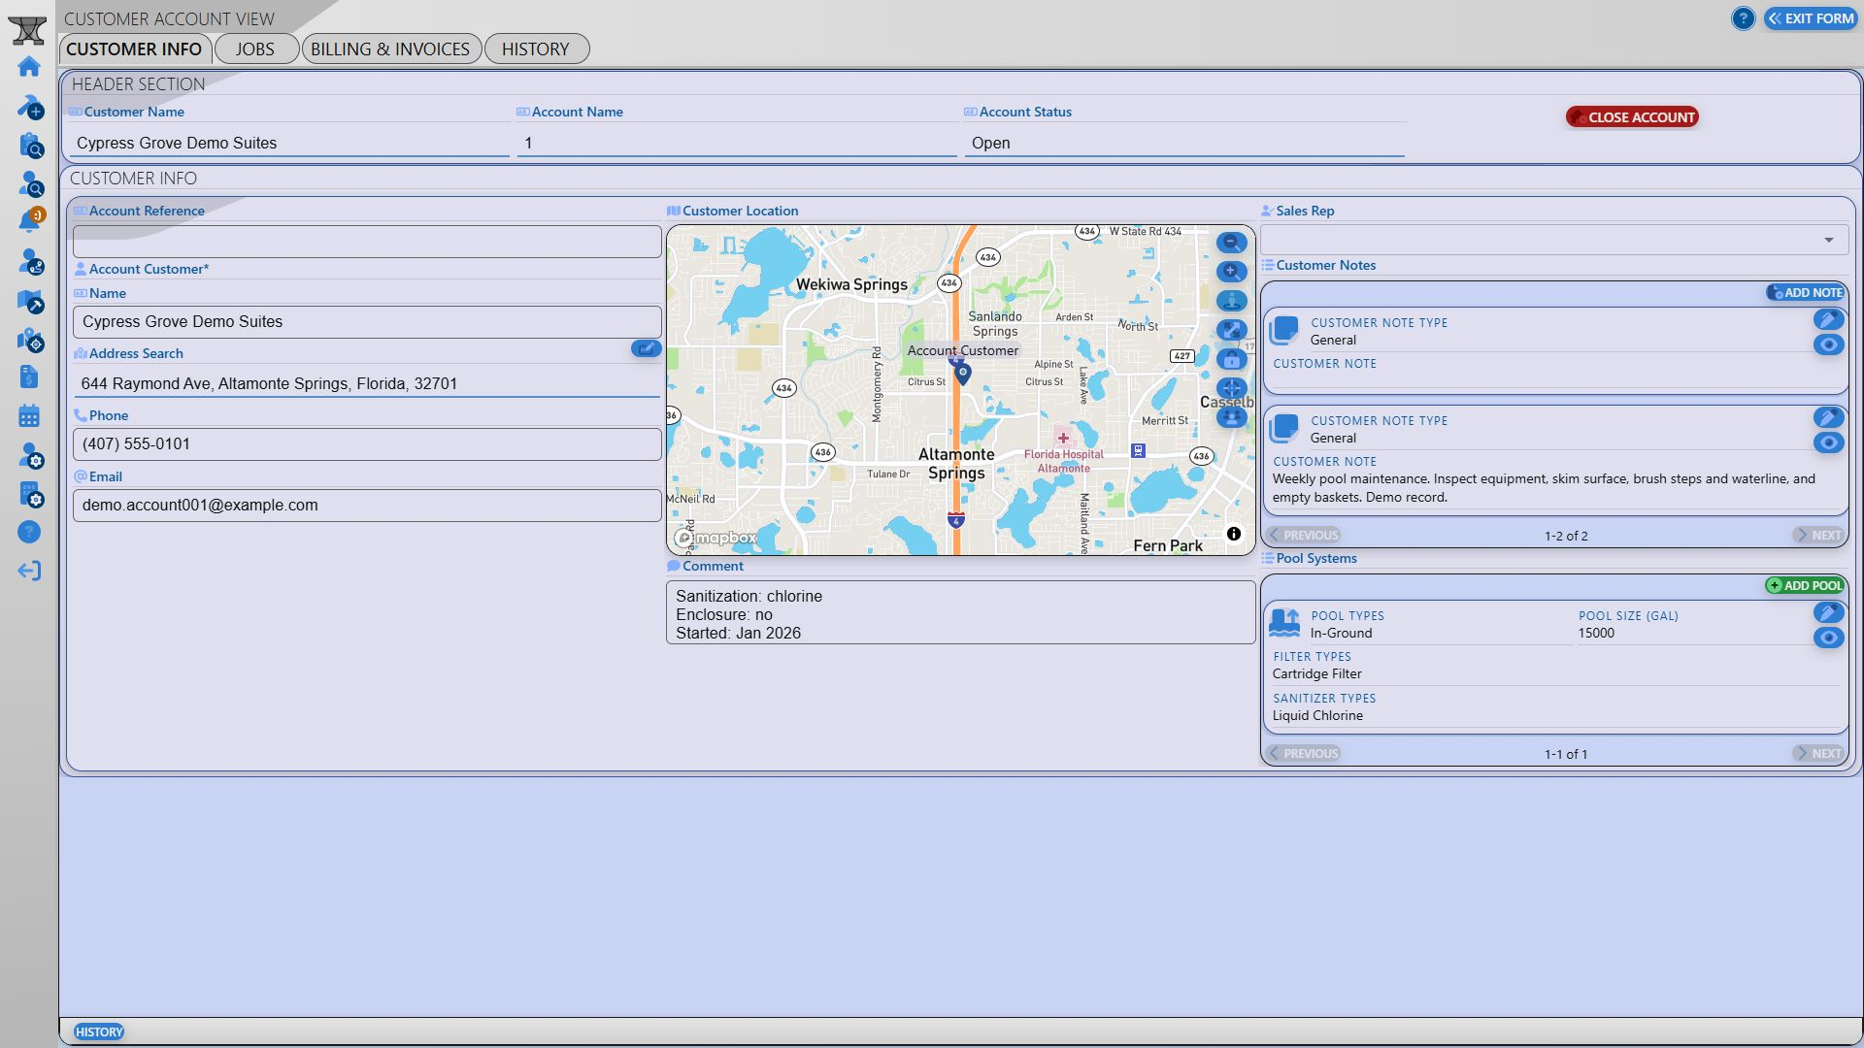Switch to the Customer Info tab

coord(135,49)
